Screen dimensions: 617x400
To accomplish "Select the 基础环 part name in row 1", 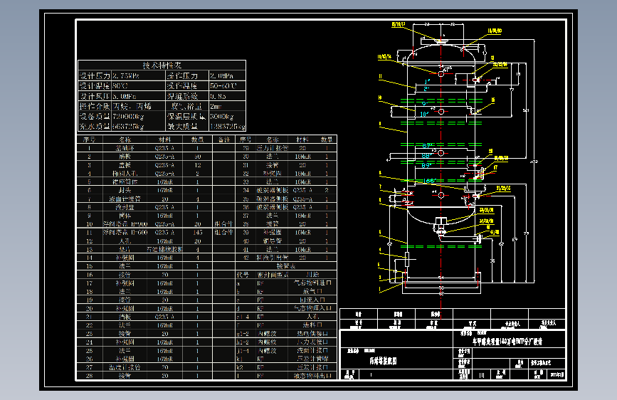I will pyautogui.click(x=125, y=148).
